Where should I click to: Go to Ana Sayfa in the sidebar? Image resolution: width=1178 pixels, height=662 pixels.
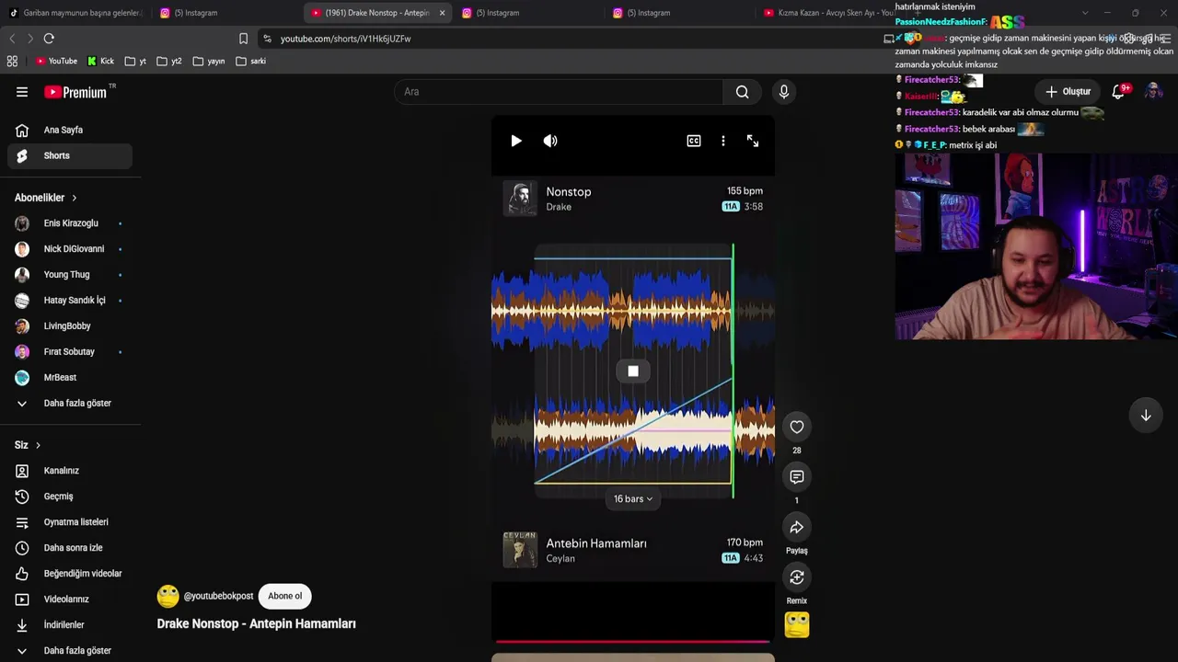(70, 131)
